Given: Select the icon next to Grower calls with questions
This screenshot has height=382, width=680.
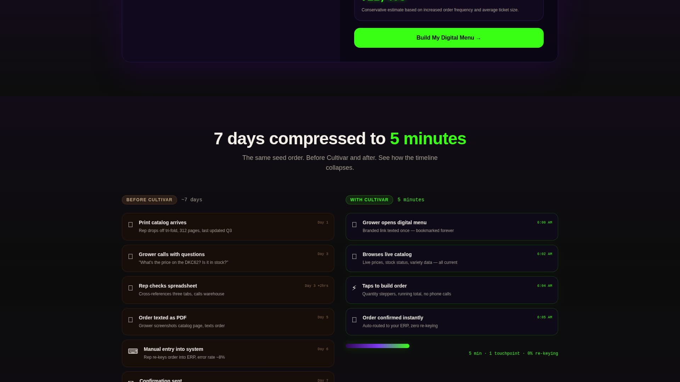Looking at the screenshot, I should click(x=130, y=256).
